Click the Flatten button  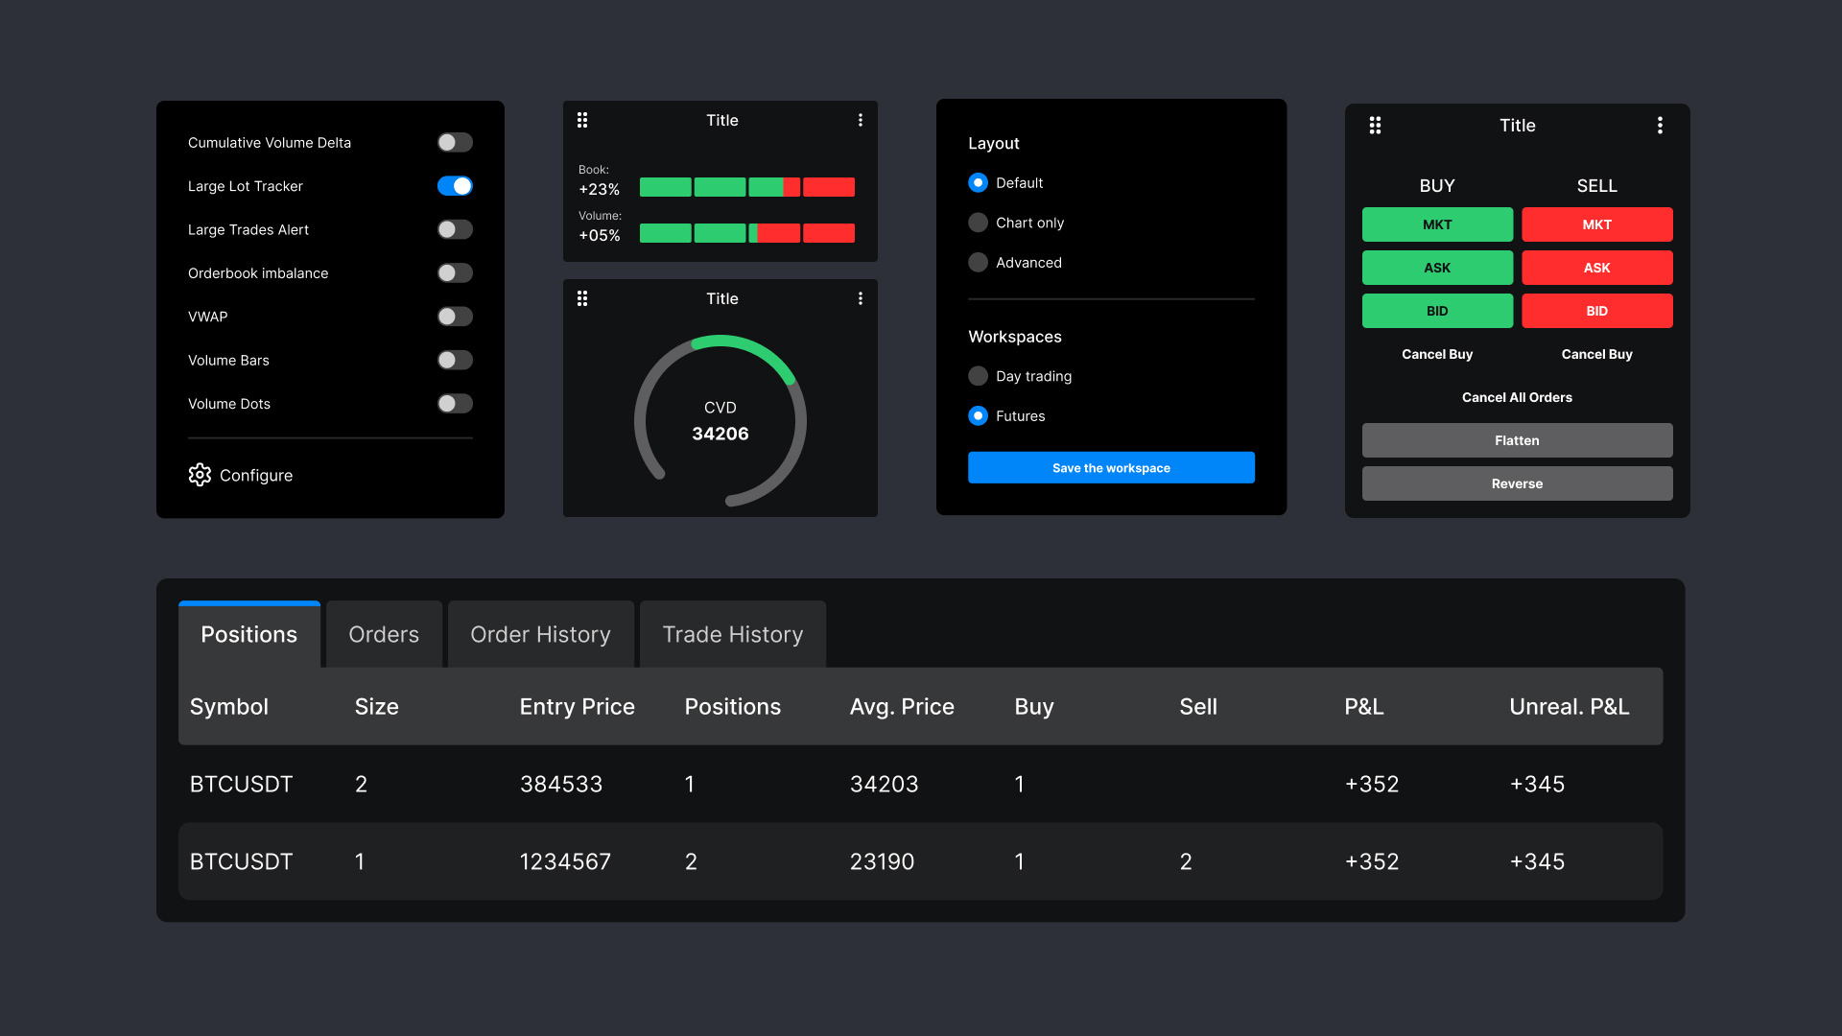click(1516, 439)
